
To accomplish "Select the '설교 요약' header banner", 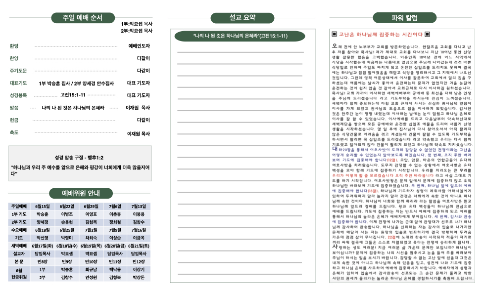I will (x=242, y=18).
